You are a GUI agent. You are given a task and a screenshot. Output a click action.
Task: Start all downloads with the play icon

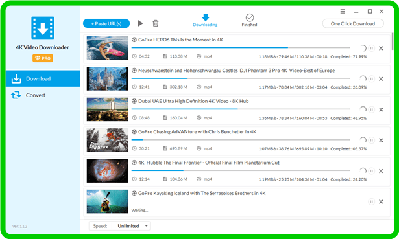(x=140, y=23)
